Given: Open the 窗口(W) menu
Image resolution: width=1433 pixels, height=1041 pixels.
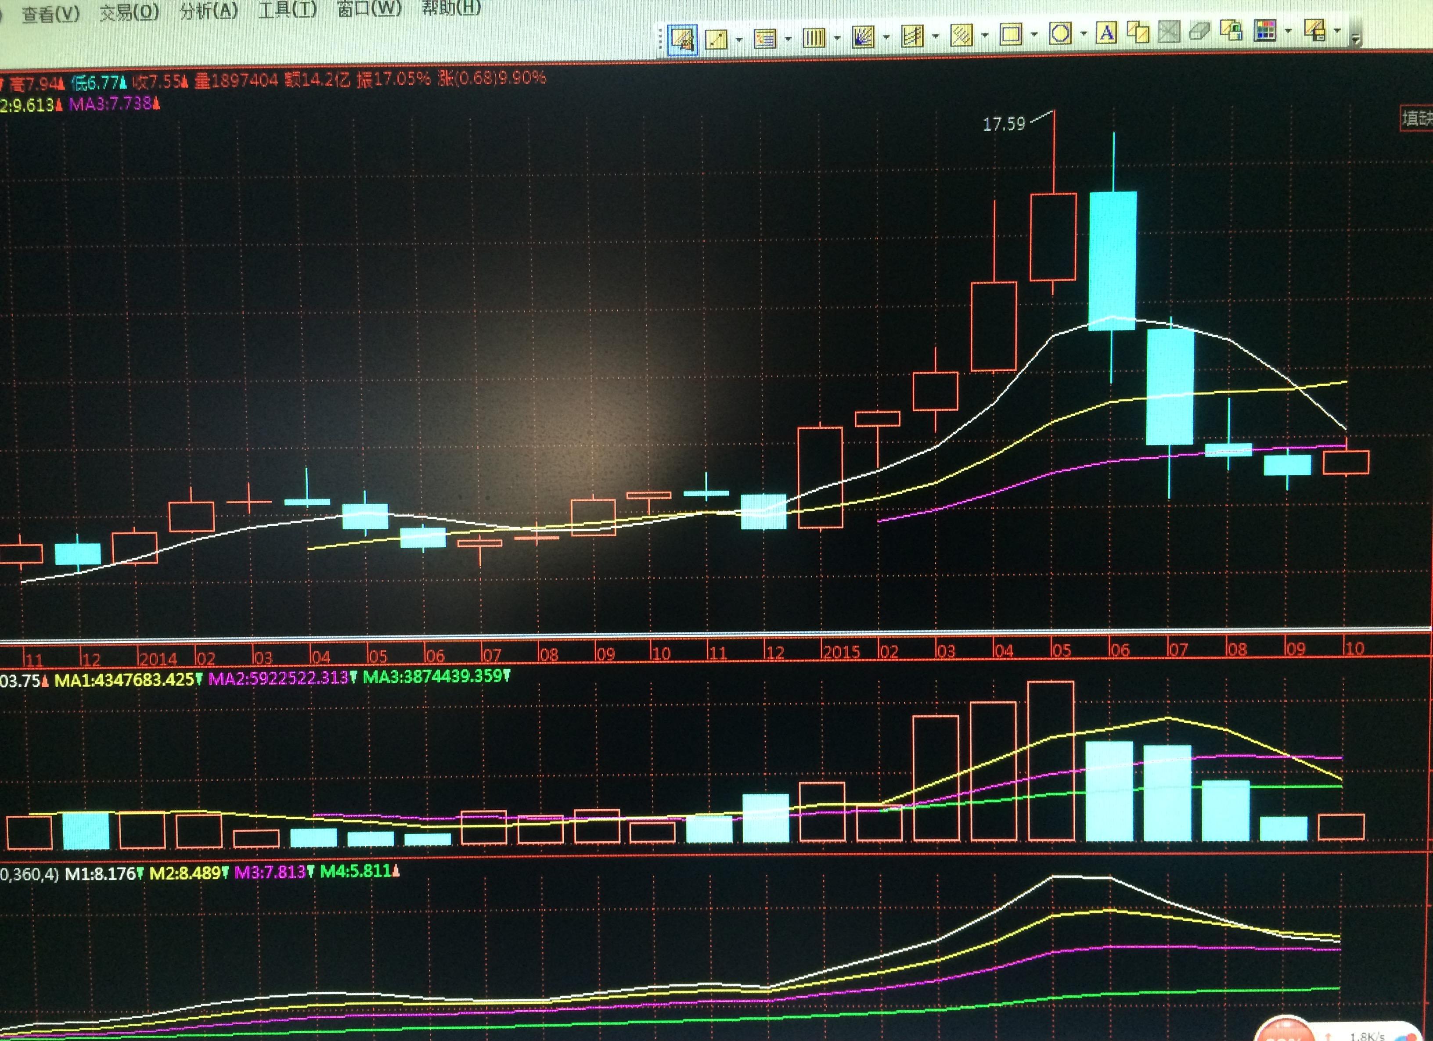Looking at the screenshot, I should point(369,8).
